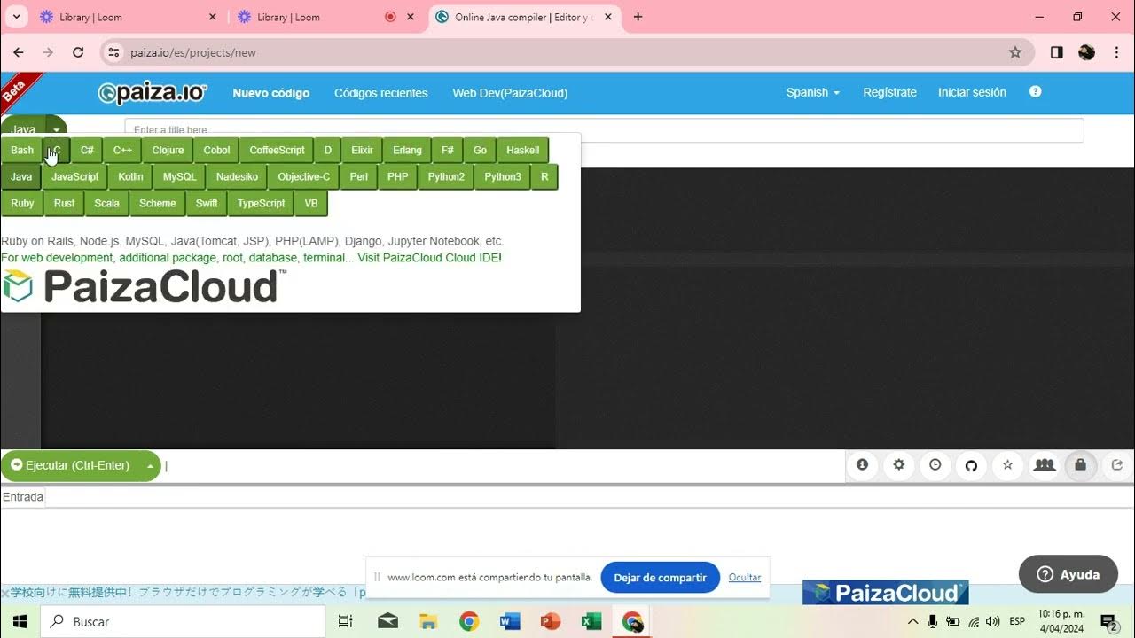Image resolution: width=1135 pixels, height=638 pixels.
Task: Open a new browser tab
Action: pyautogui.click(x=638, y=17)
